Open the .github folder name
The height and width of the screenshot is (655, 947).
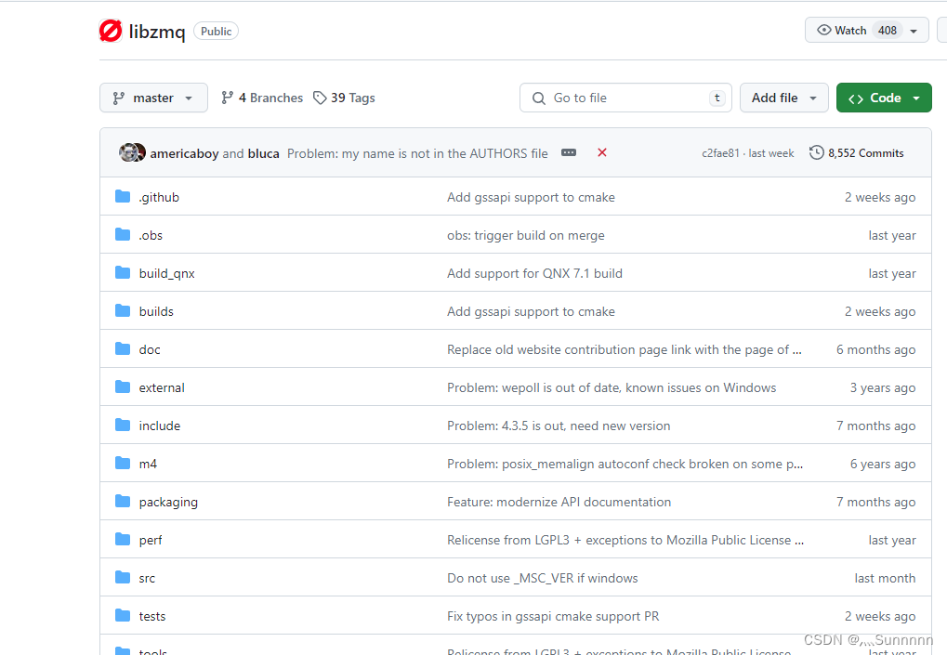pyautogui.click(x=159, y=197)
